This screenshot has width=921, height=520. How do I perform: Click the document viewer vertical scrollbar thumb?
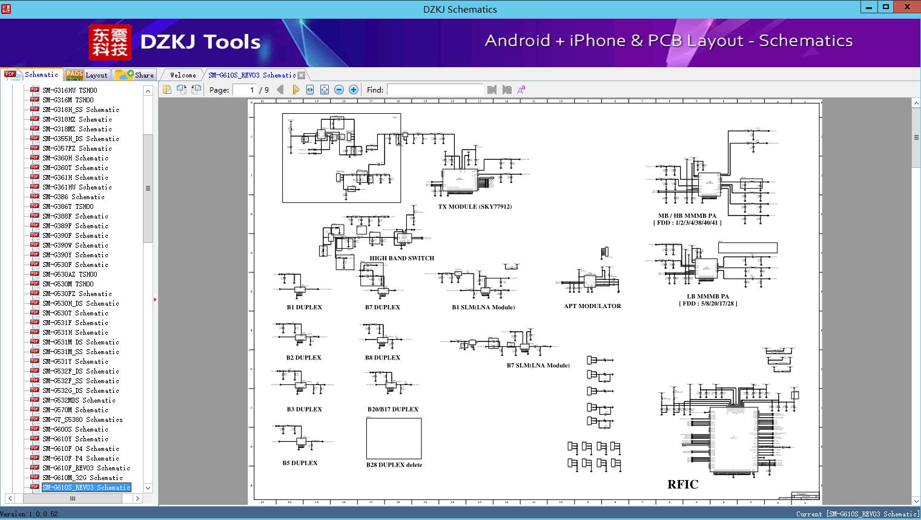click(x=916, y=137)
